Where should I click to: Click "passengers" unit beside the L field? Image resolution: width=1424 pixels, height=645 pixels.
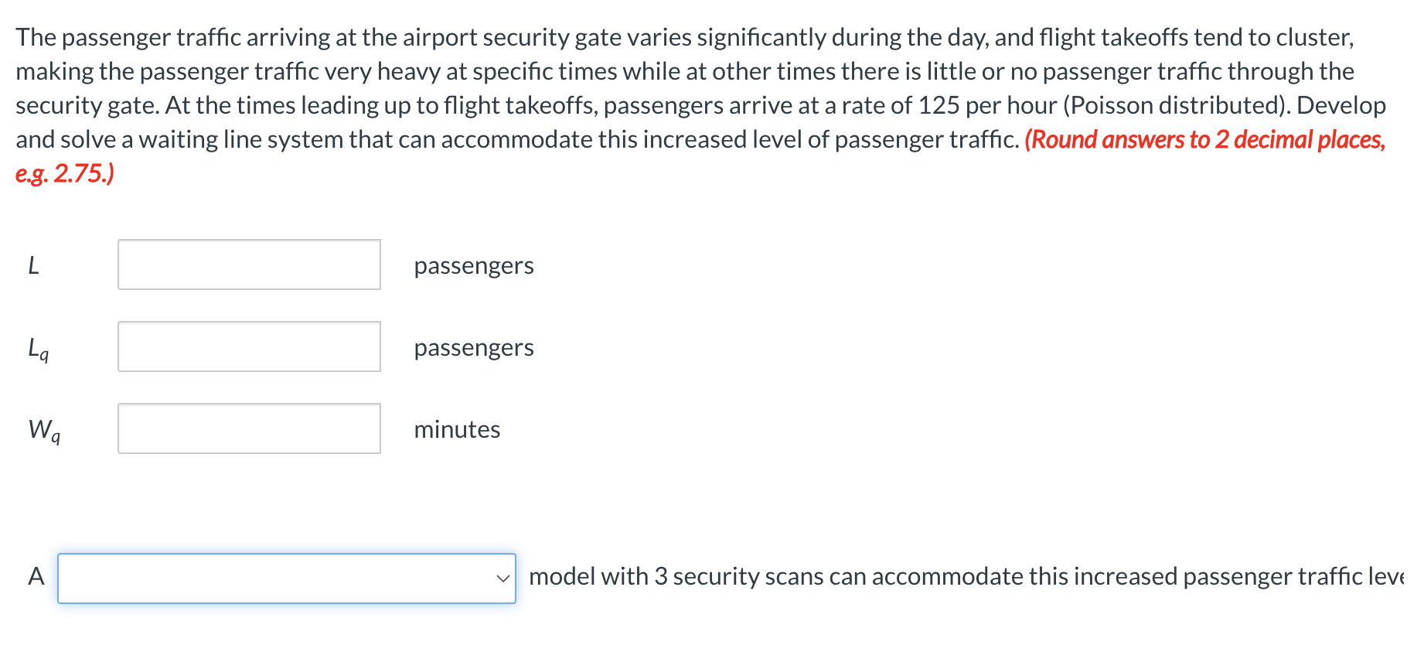(473, 265)
